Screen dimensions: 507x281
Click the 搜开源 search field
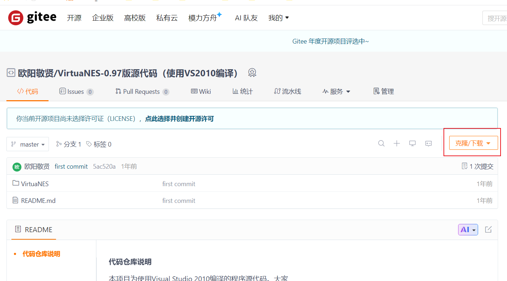(495, 18)
